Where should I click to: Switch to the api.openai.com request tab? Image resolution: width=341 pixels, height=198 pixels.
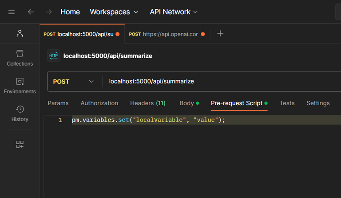pos(167,34)
